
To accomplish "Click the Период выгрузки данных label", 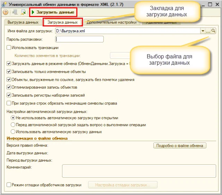I will click(29, 160).
